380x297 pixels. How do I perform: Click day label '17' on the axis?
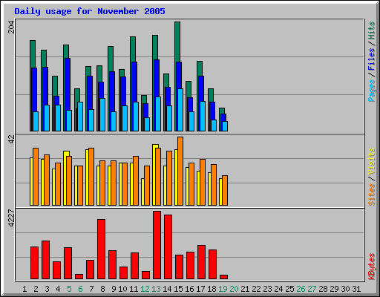tap(200, 289)
